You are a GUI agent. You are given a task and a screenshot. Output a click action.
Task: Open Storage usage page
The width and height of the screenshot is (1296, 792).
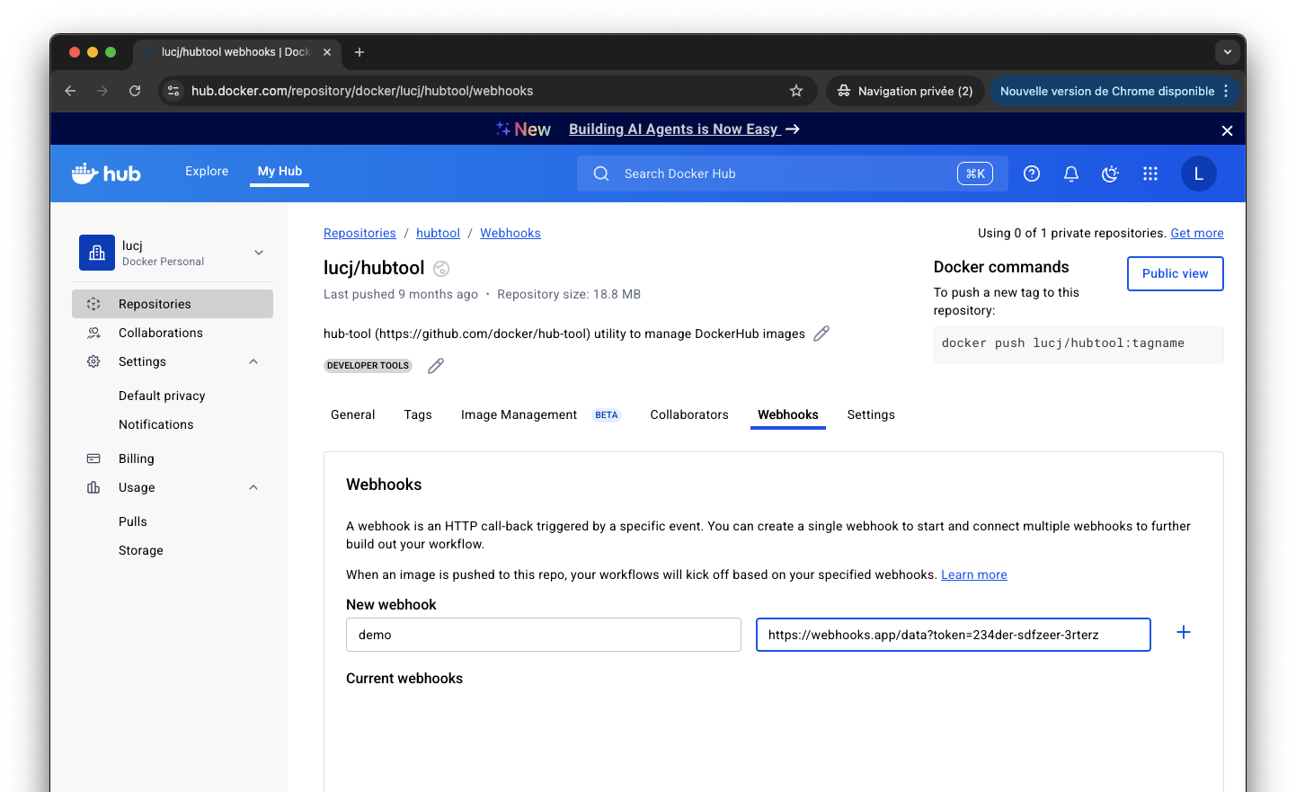point(141,550)
